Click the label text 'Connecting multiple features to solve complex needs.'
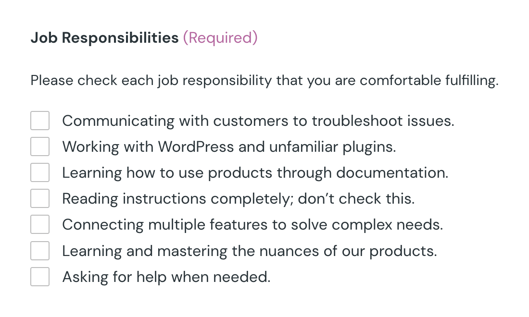The width and height of the screenshot is (529, 317). click(x=252, y=225)
